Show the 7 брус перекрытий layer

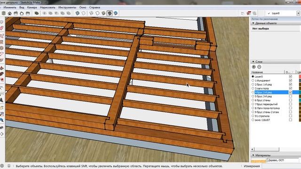click(291, 104)
